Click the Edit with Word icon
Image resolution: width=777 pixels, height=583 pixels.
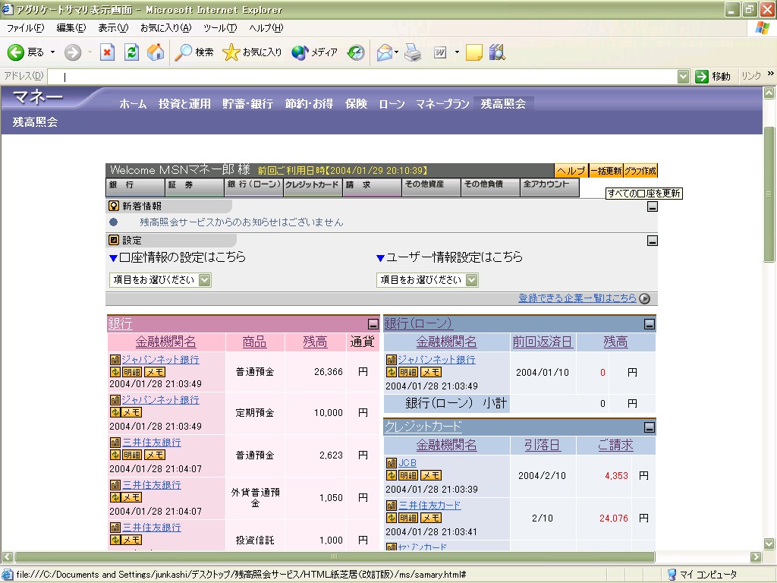[x=440, y=52]
